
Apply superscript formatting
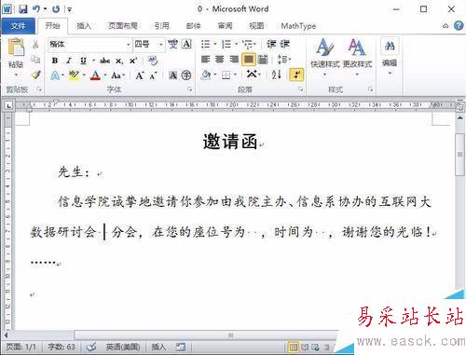(x=133, y=61)
